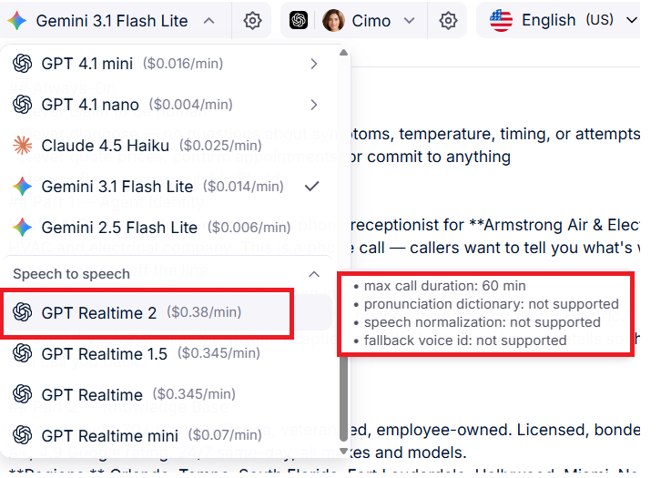The width and height of the screenshot is (661, 478).
Task: Open the Cimo voice dropdown
Action: [x=409, y=20]
